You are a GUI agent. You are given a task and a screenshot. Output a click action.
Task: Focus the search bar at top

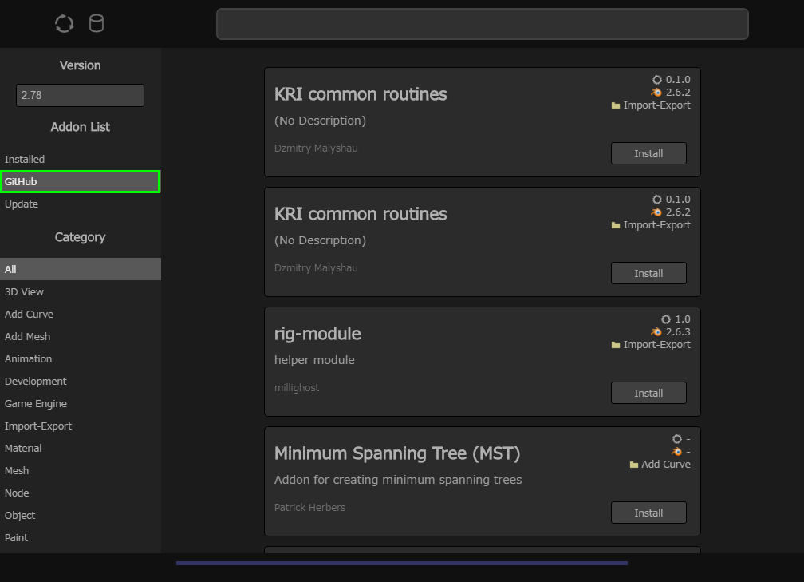click(482, 24)
